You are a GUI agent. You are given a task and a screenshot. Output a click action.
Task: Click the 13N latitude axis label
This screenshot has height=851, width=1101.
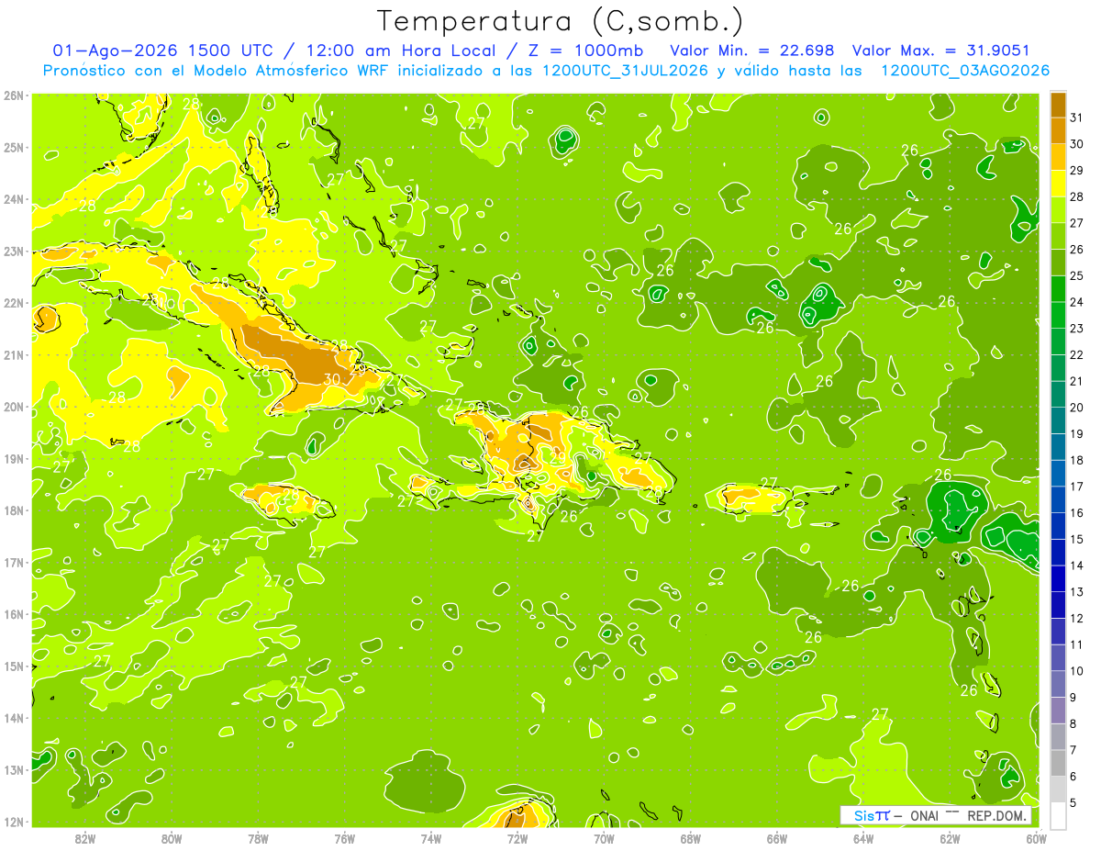click(14, 769)
